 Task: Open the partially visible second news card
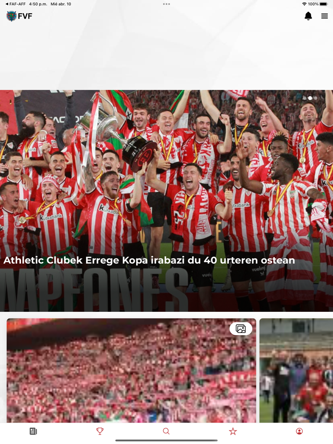pyautogui.click(x=296, y=370)
